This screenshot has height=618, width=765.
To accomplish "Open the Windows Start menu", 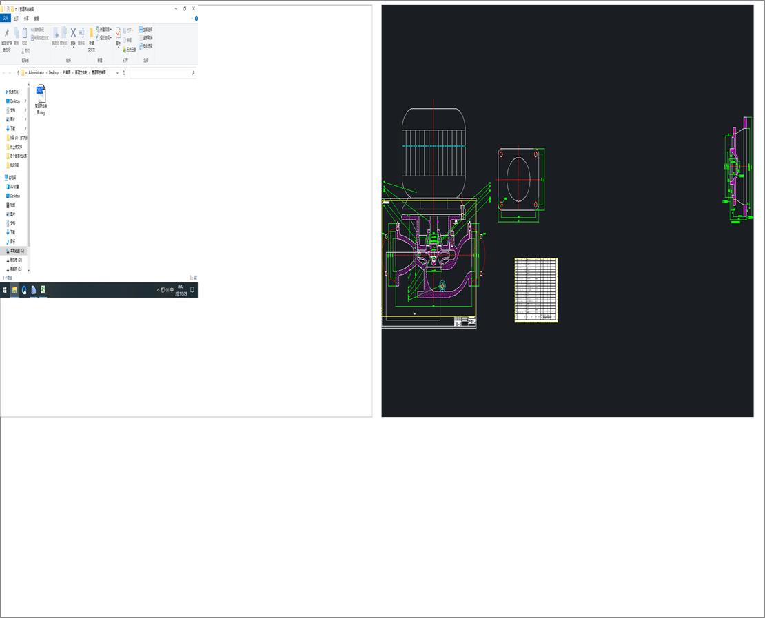I will tap(5, 290).
